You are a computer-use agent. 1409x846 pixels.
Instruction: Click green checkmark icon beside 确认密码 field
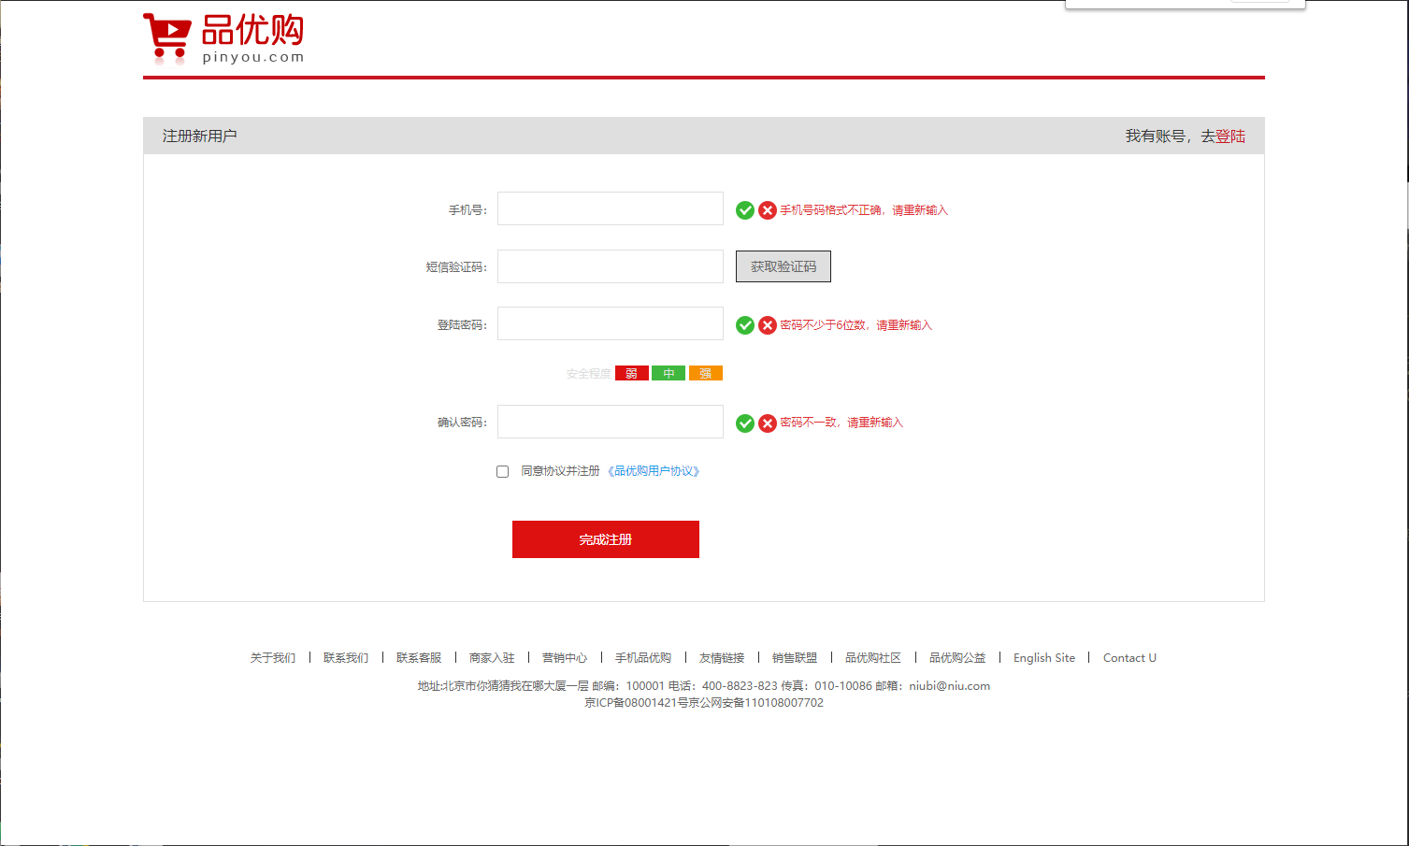(x=745, y=423)
